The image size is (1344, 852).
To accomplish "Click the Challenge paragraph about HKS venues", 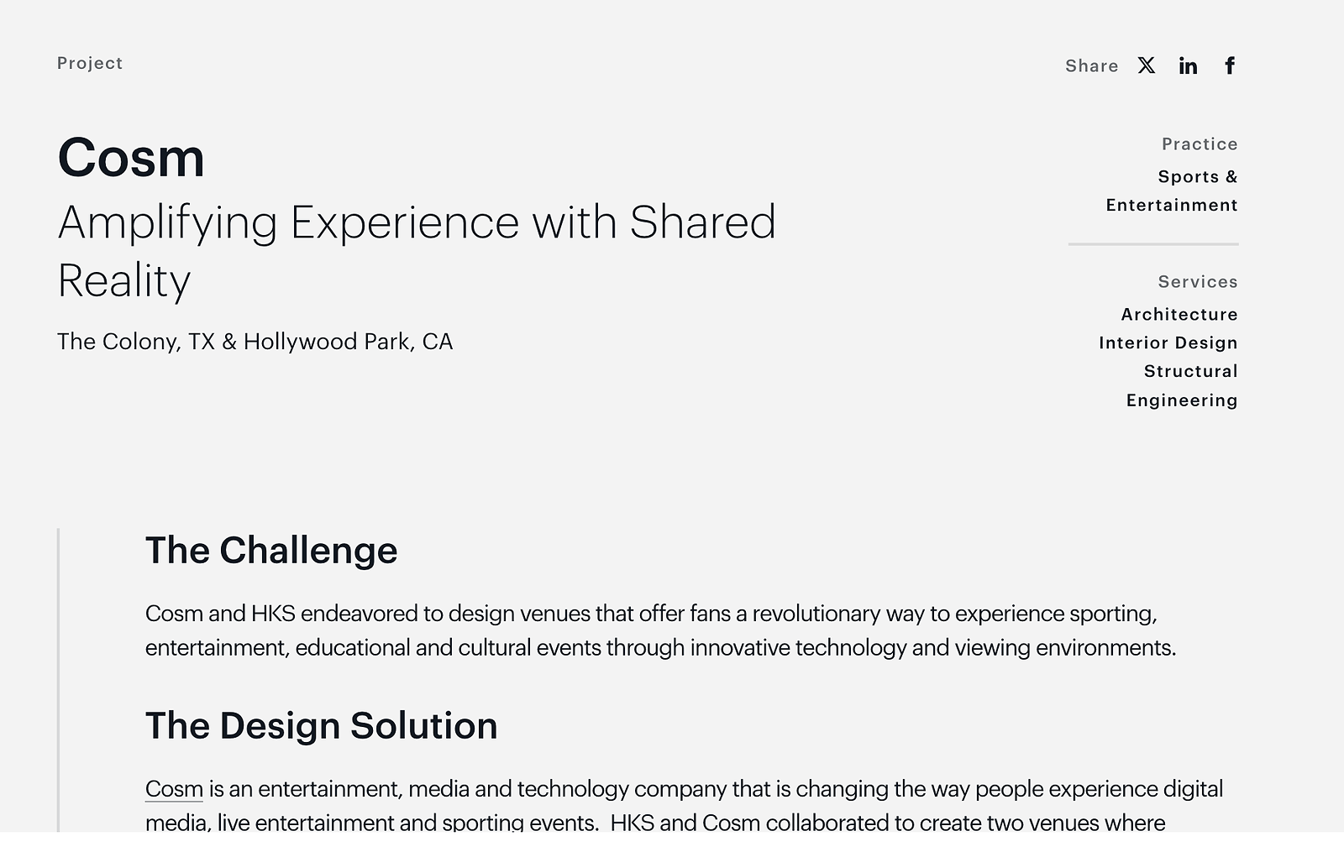I will point(660,630).
